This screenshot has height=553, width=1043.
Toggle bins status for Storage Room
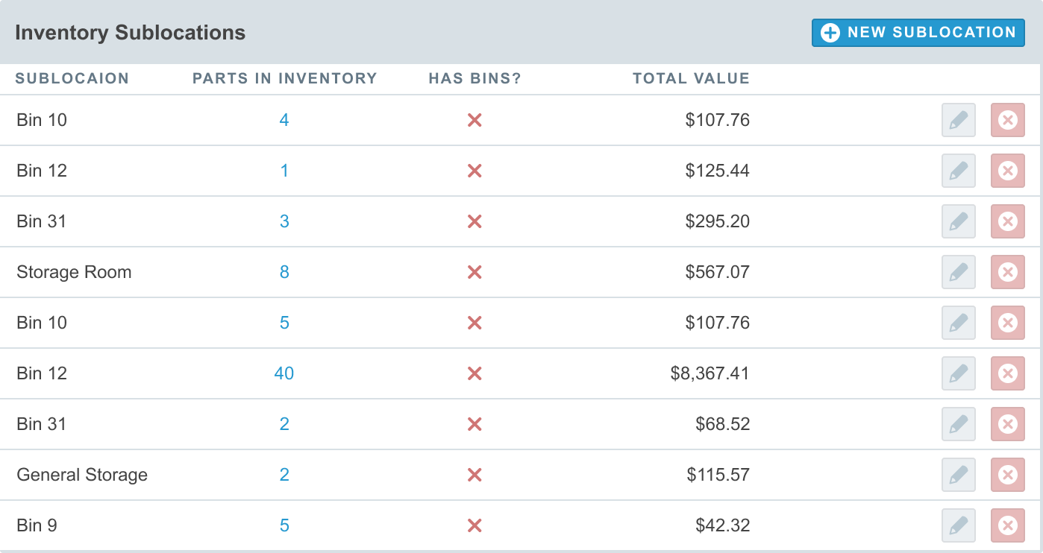[474, 272]
